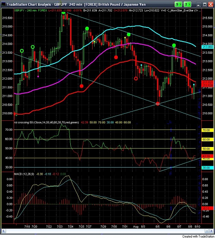Click the 7/27 date label on time axis
The image size is (215, 238).
click(89, 227)
